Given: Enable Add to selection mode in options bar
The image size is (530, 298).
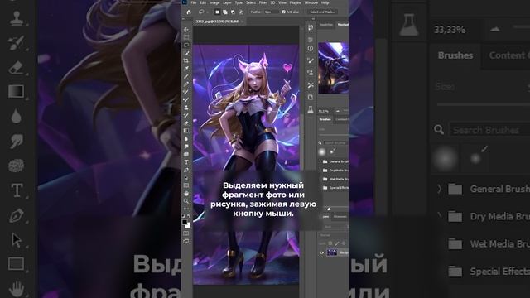Looking at the screenshot, I should point(224,12).
